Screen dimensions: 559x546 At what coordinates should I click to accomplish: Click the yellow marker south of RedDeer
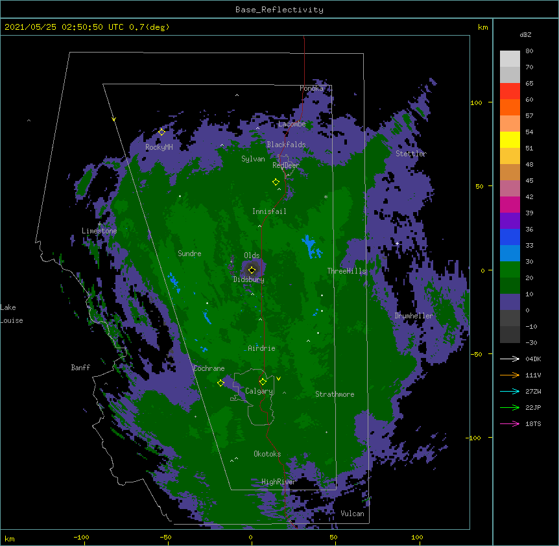pyautogui.click(x=276, y=182)
